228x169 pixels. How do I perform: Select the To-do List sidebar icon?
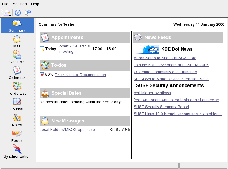pos(17,89)
